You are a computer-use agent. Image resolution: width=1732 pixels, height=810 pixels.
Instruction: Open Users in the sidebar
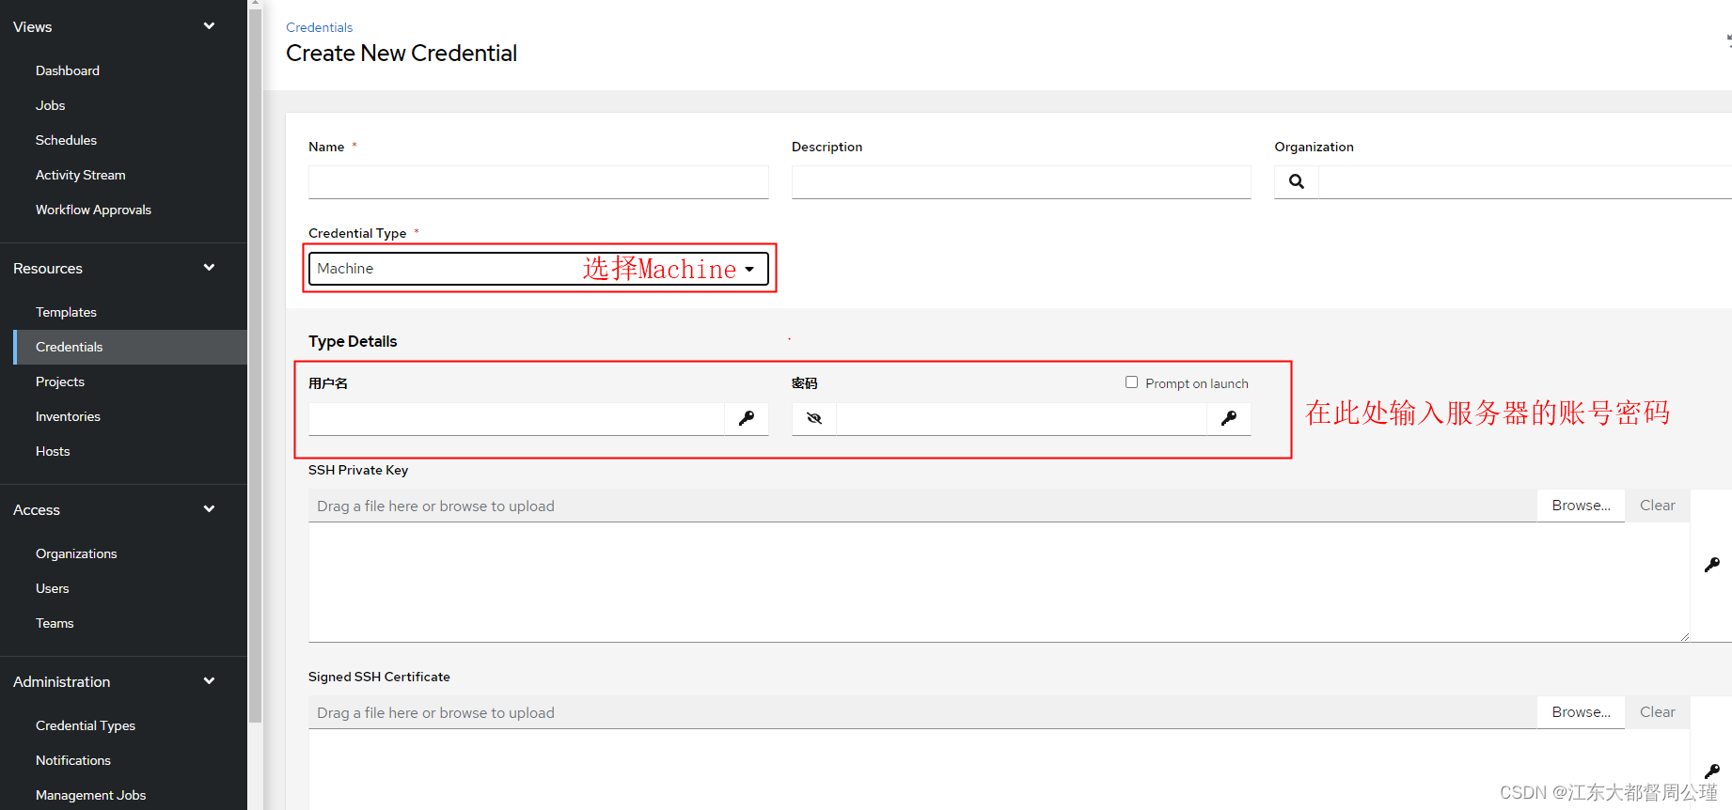(x=53, y=588)
